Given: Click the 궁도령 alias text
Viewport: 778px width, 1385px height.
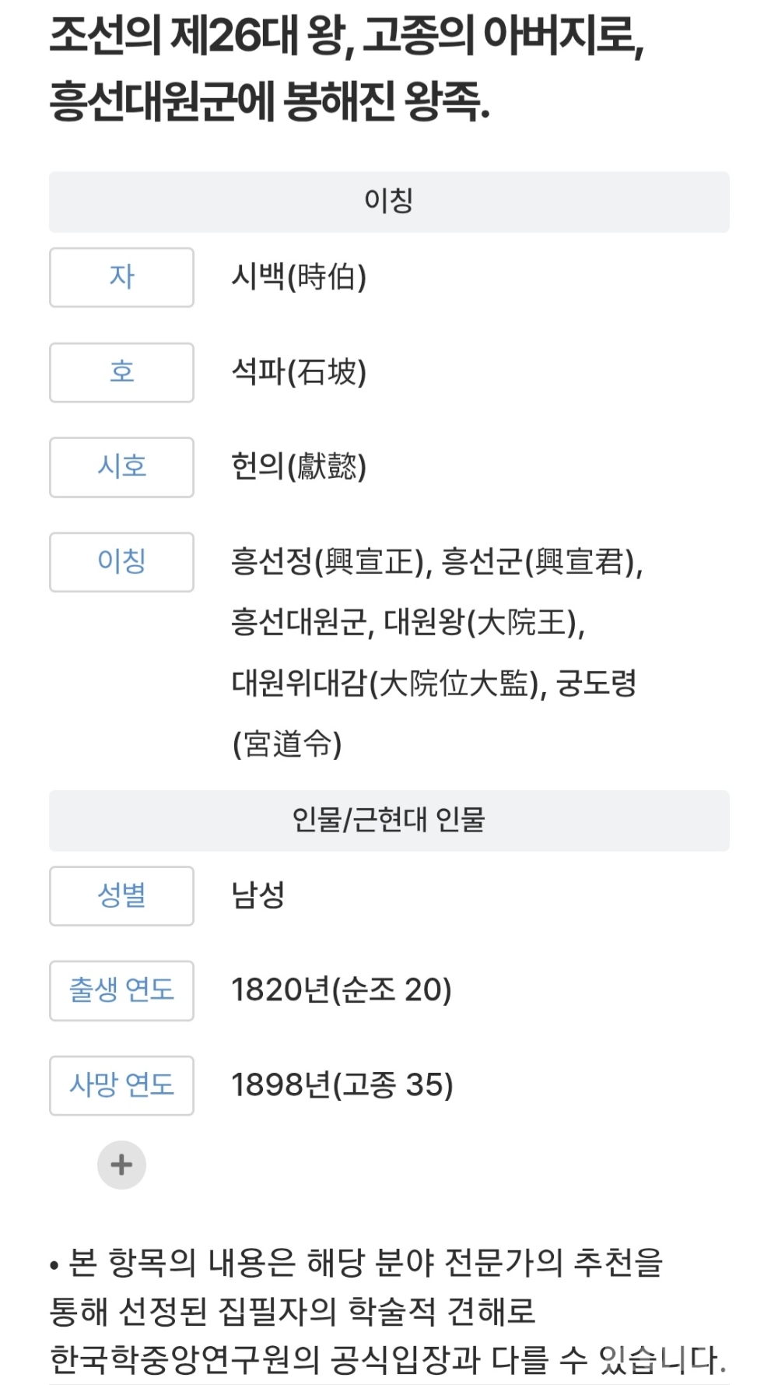Looking at the screenshot, I should pos(597,684).
